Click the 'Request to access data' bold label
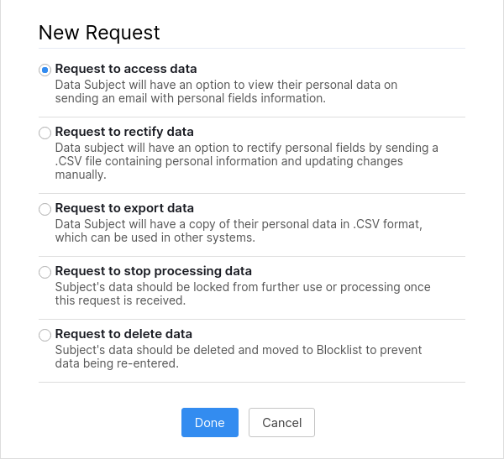 click(x=125, y=69)
